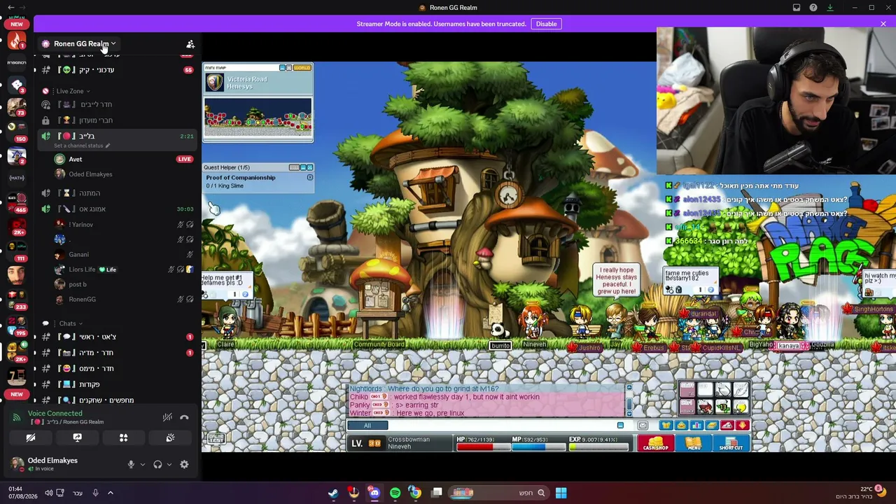Open Discord user settings gear
896x504 pixels.
point(184,464)
